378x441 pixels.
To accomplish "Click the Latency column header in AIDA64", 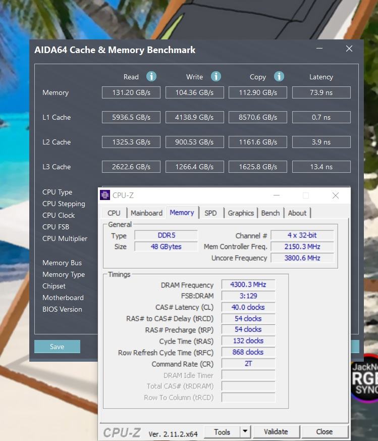I will click(x=321, y=77).
